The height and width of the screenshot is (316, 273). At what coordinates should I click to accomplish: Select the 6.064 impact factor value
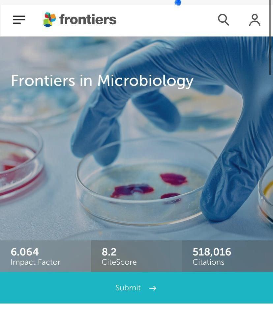point(25,252)
